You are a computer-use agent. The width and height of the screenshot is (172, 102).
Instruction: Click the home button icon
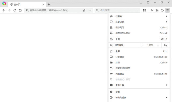pos(20,10)
